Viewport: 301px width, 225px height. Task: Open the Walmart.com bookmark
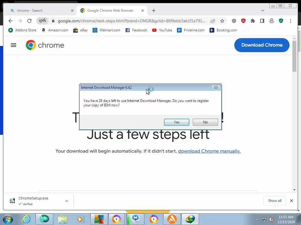point(106,30)
